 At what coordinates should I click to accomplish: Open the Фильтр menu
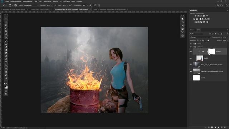pos(55,1)
